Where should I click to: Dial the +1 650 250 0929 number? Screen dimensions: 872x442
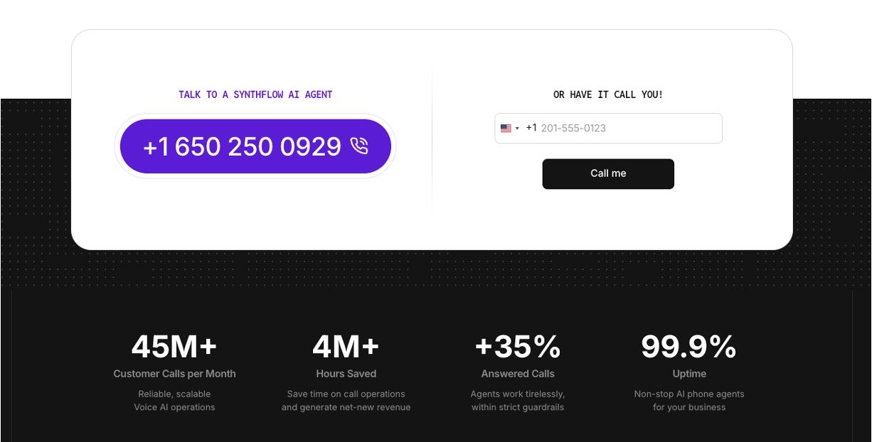(x=242, y=146)
